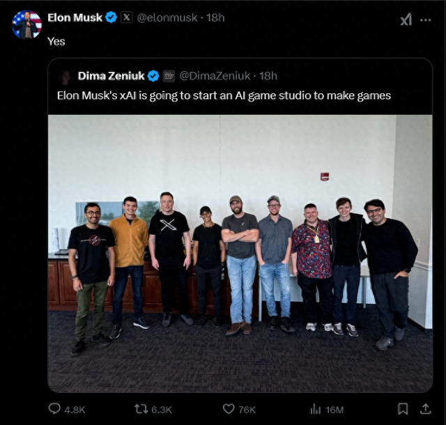Open the Dima Zeniuk display name
Screen dimensions: 446x425
click(x=110, y=76)
